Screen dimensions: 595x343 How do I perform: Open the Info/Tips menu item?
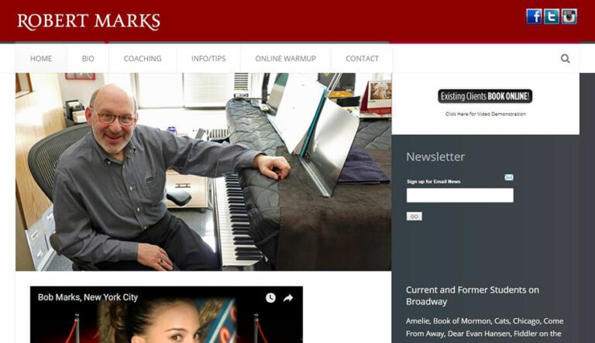tap(208, 58)
